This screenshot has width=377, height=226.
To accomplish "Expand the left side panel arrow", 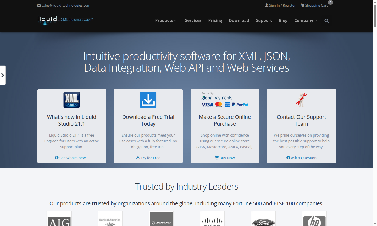I will click(3, 75).
